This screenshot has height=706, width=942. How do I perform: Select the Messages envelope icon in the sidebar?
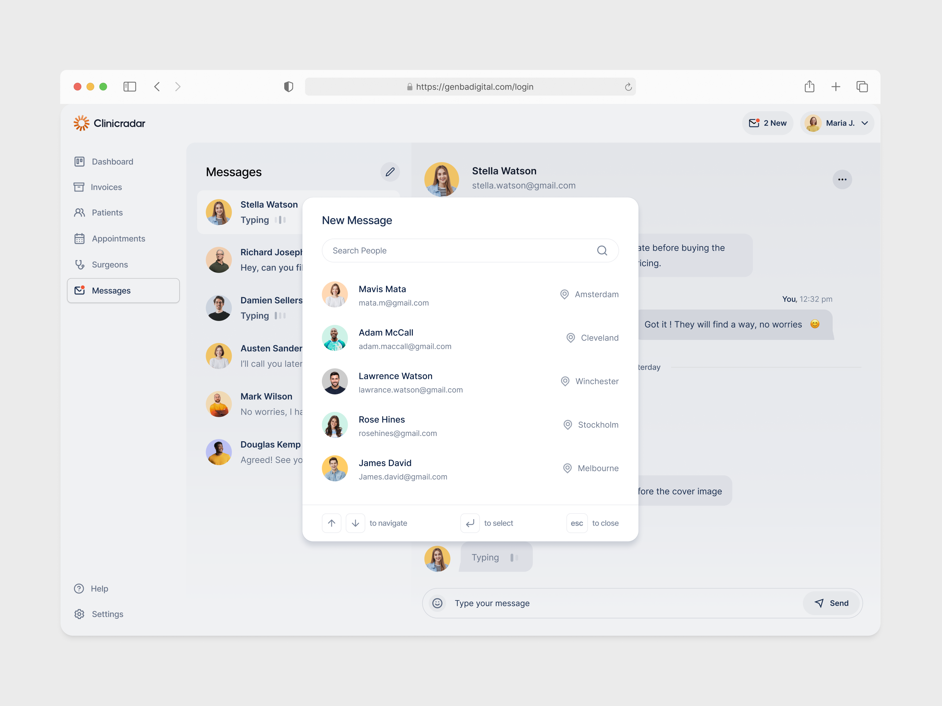(x=79, y=290)
